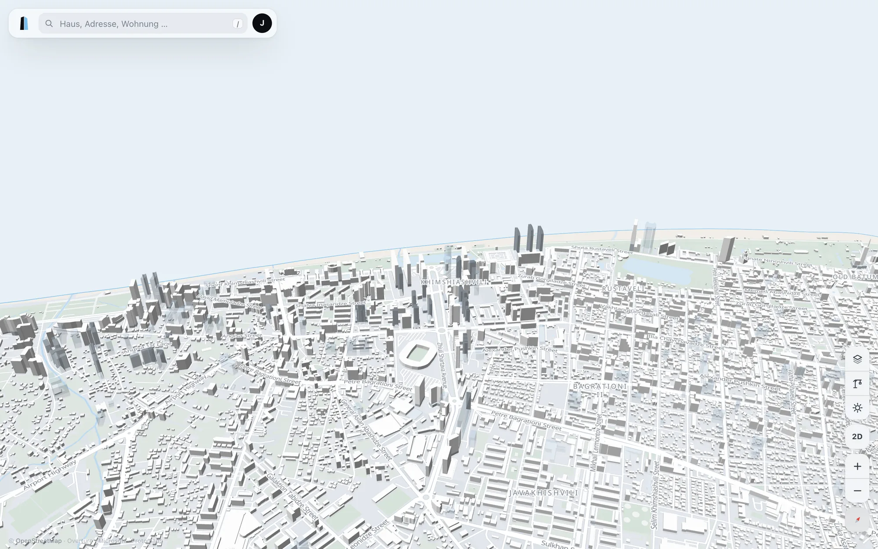Open the map layers panel

857,359
